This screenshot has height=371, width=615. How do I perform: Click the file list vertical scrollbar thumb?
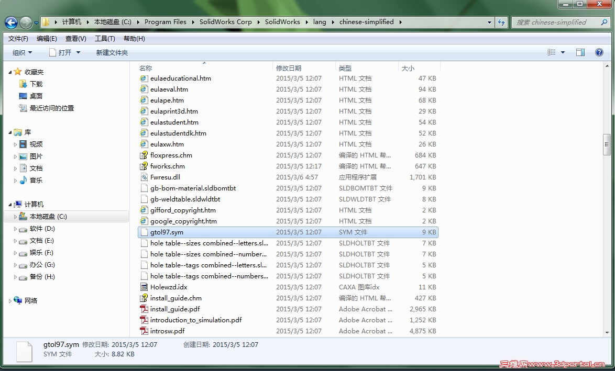(x=607, y=144)
